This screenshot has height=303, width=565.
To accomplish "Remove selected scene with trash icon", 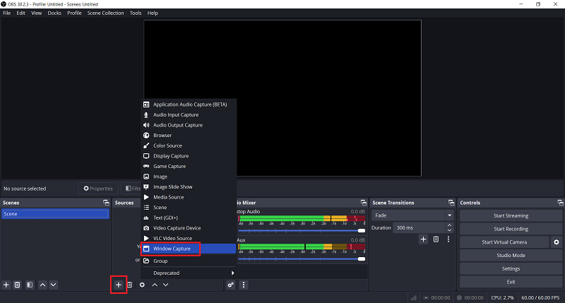I will (x=17, y=285).
